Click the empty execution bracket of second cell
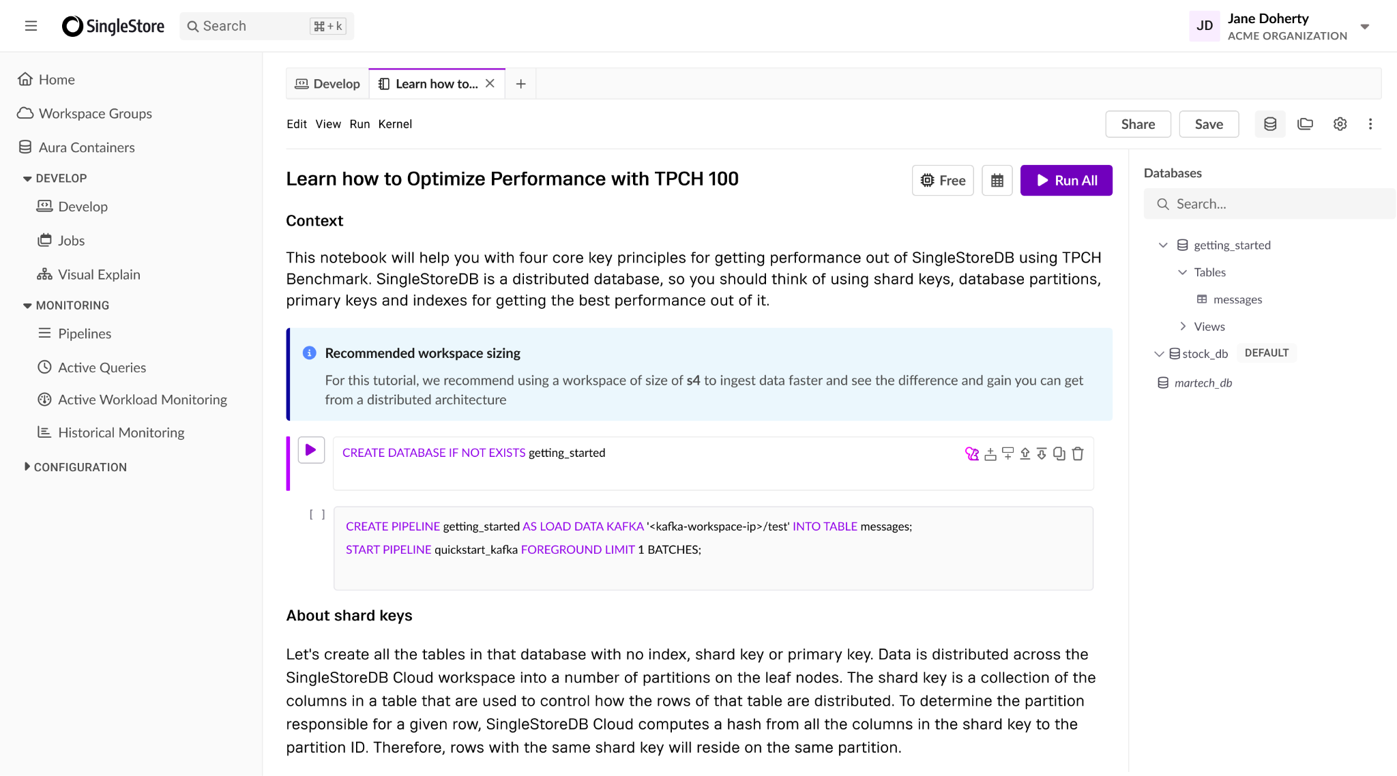Image resolution: width=1397 pixels, height=776 pixels. [317, 515]
